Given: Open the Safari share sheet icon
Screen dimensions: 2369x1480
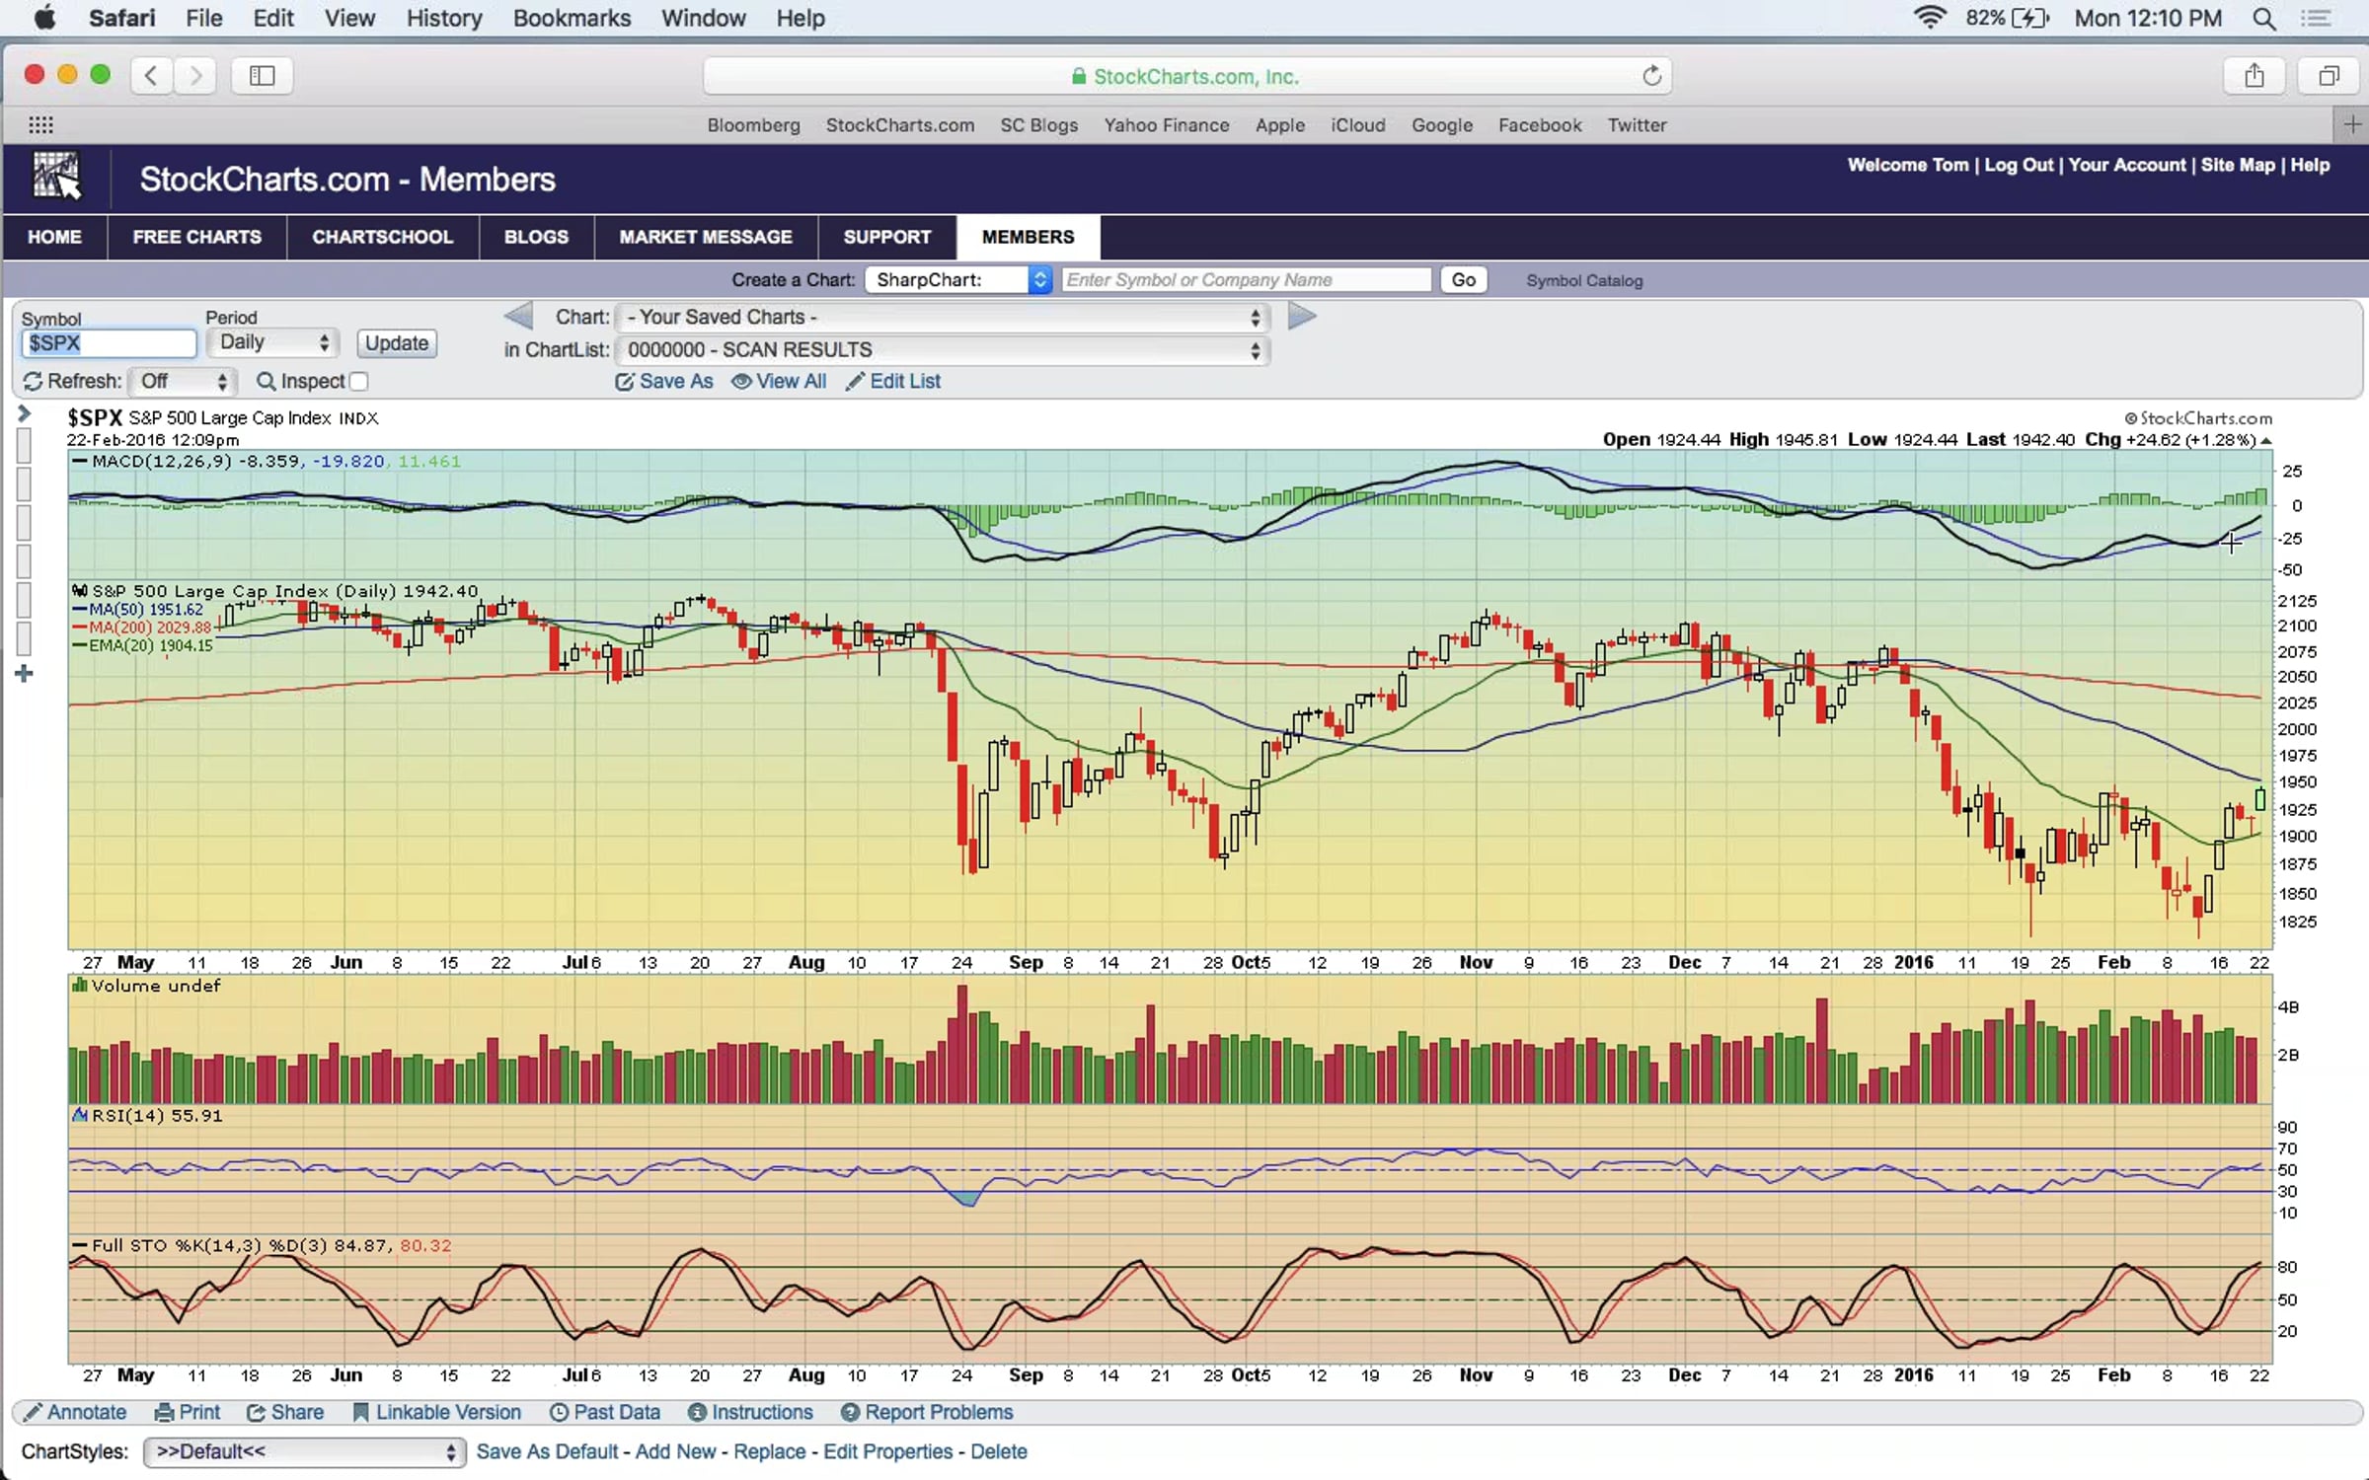Looking at the screenshot, I should [2254, 76].
